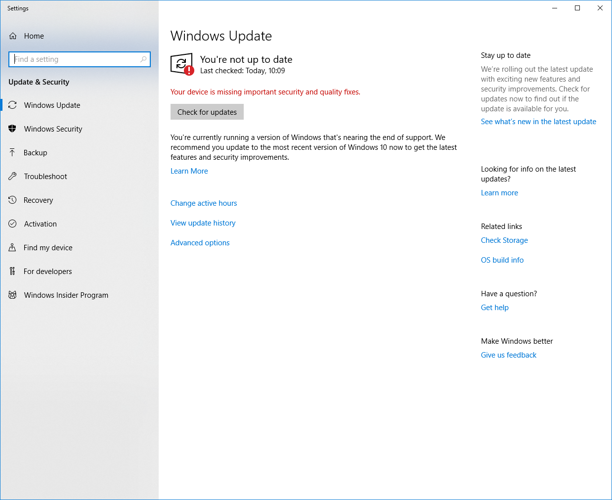Click the Home house icon
Image resolution: width=612 pixels, height=500 pixels.
tap(13, 36)
